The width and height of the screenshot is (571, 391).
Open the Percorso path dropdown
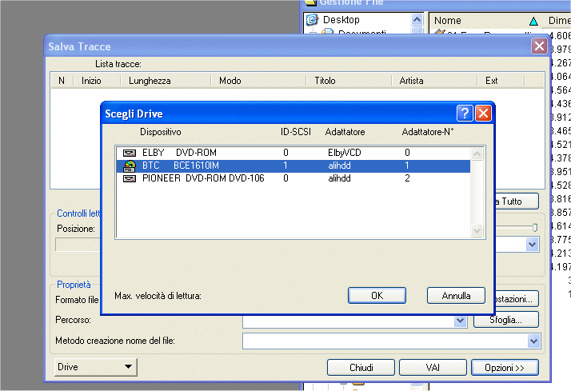(x=460, y=320)
